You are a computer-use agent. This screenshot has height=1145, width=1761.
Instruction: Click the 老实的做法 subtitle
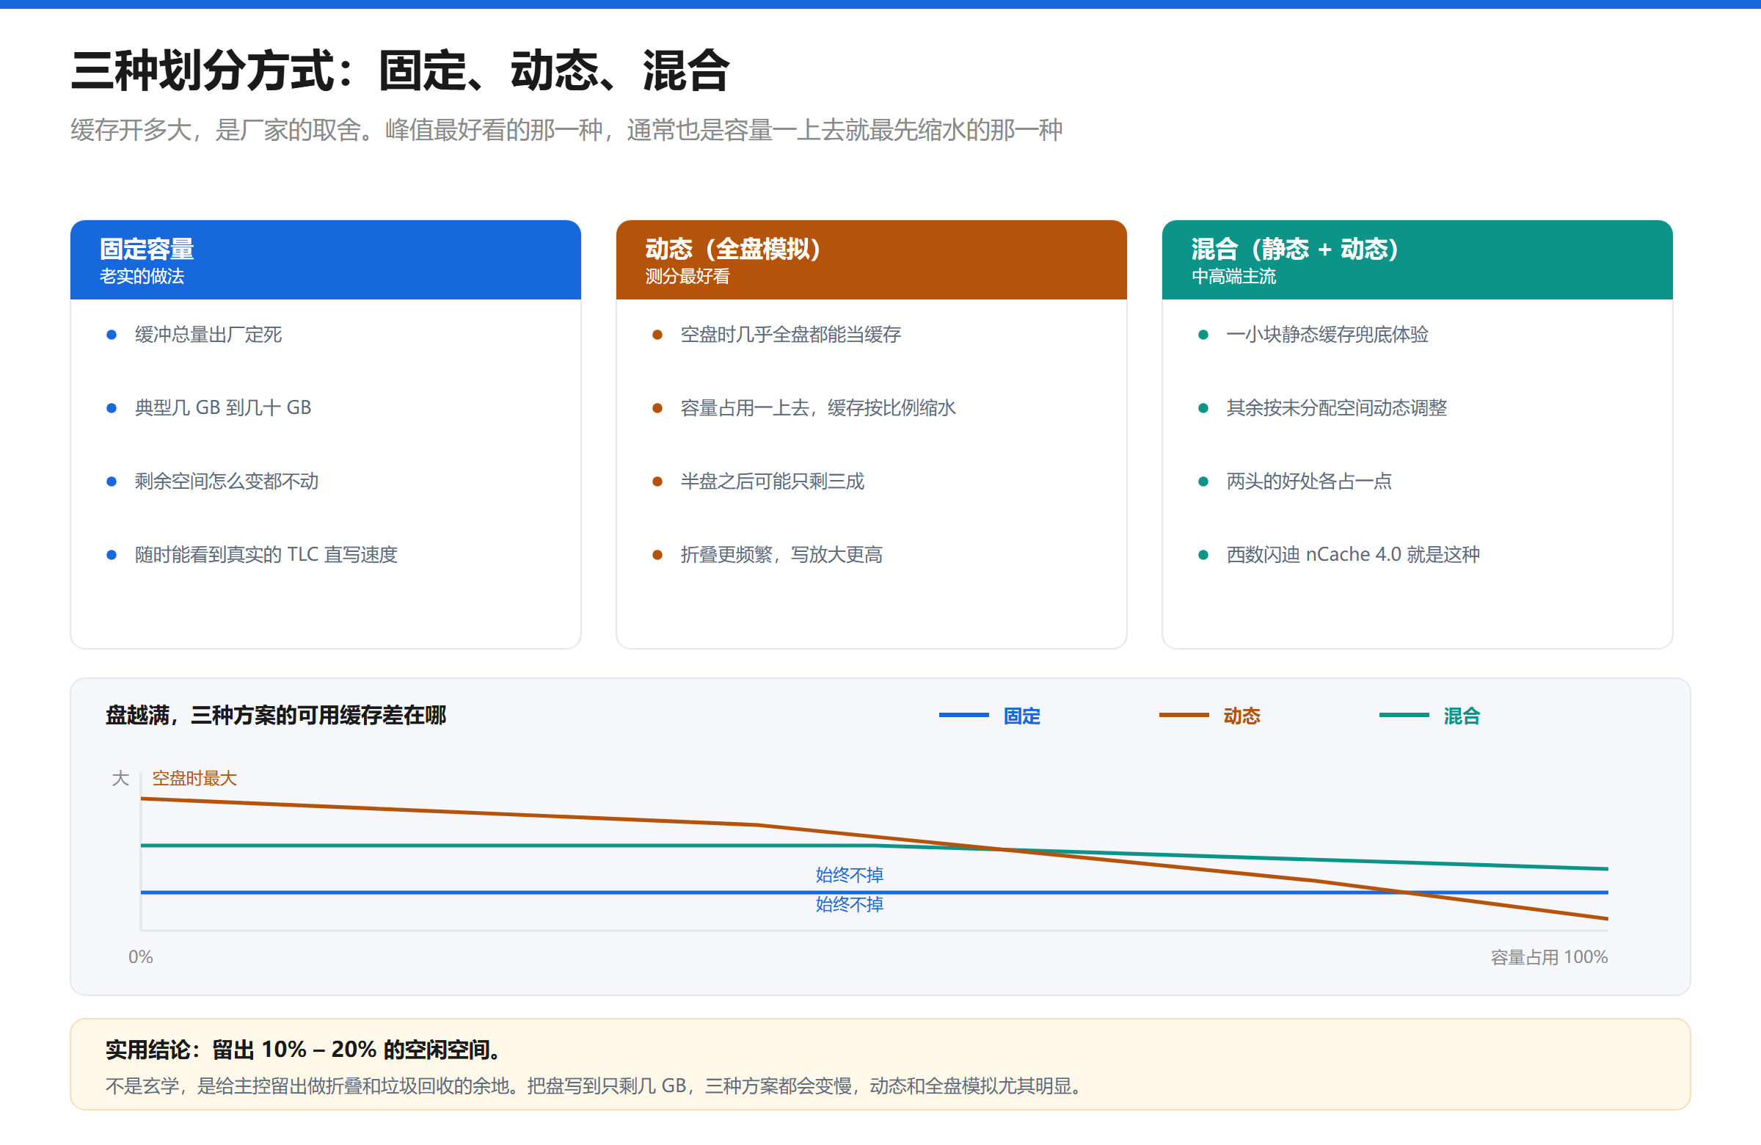point(142,277)
